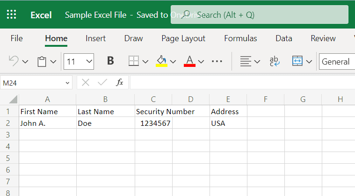The height and width of the screenshot is (196, 355).
Task: Click the Undo icon
Action: [14, 61]
